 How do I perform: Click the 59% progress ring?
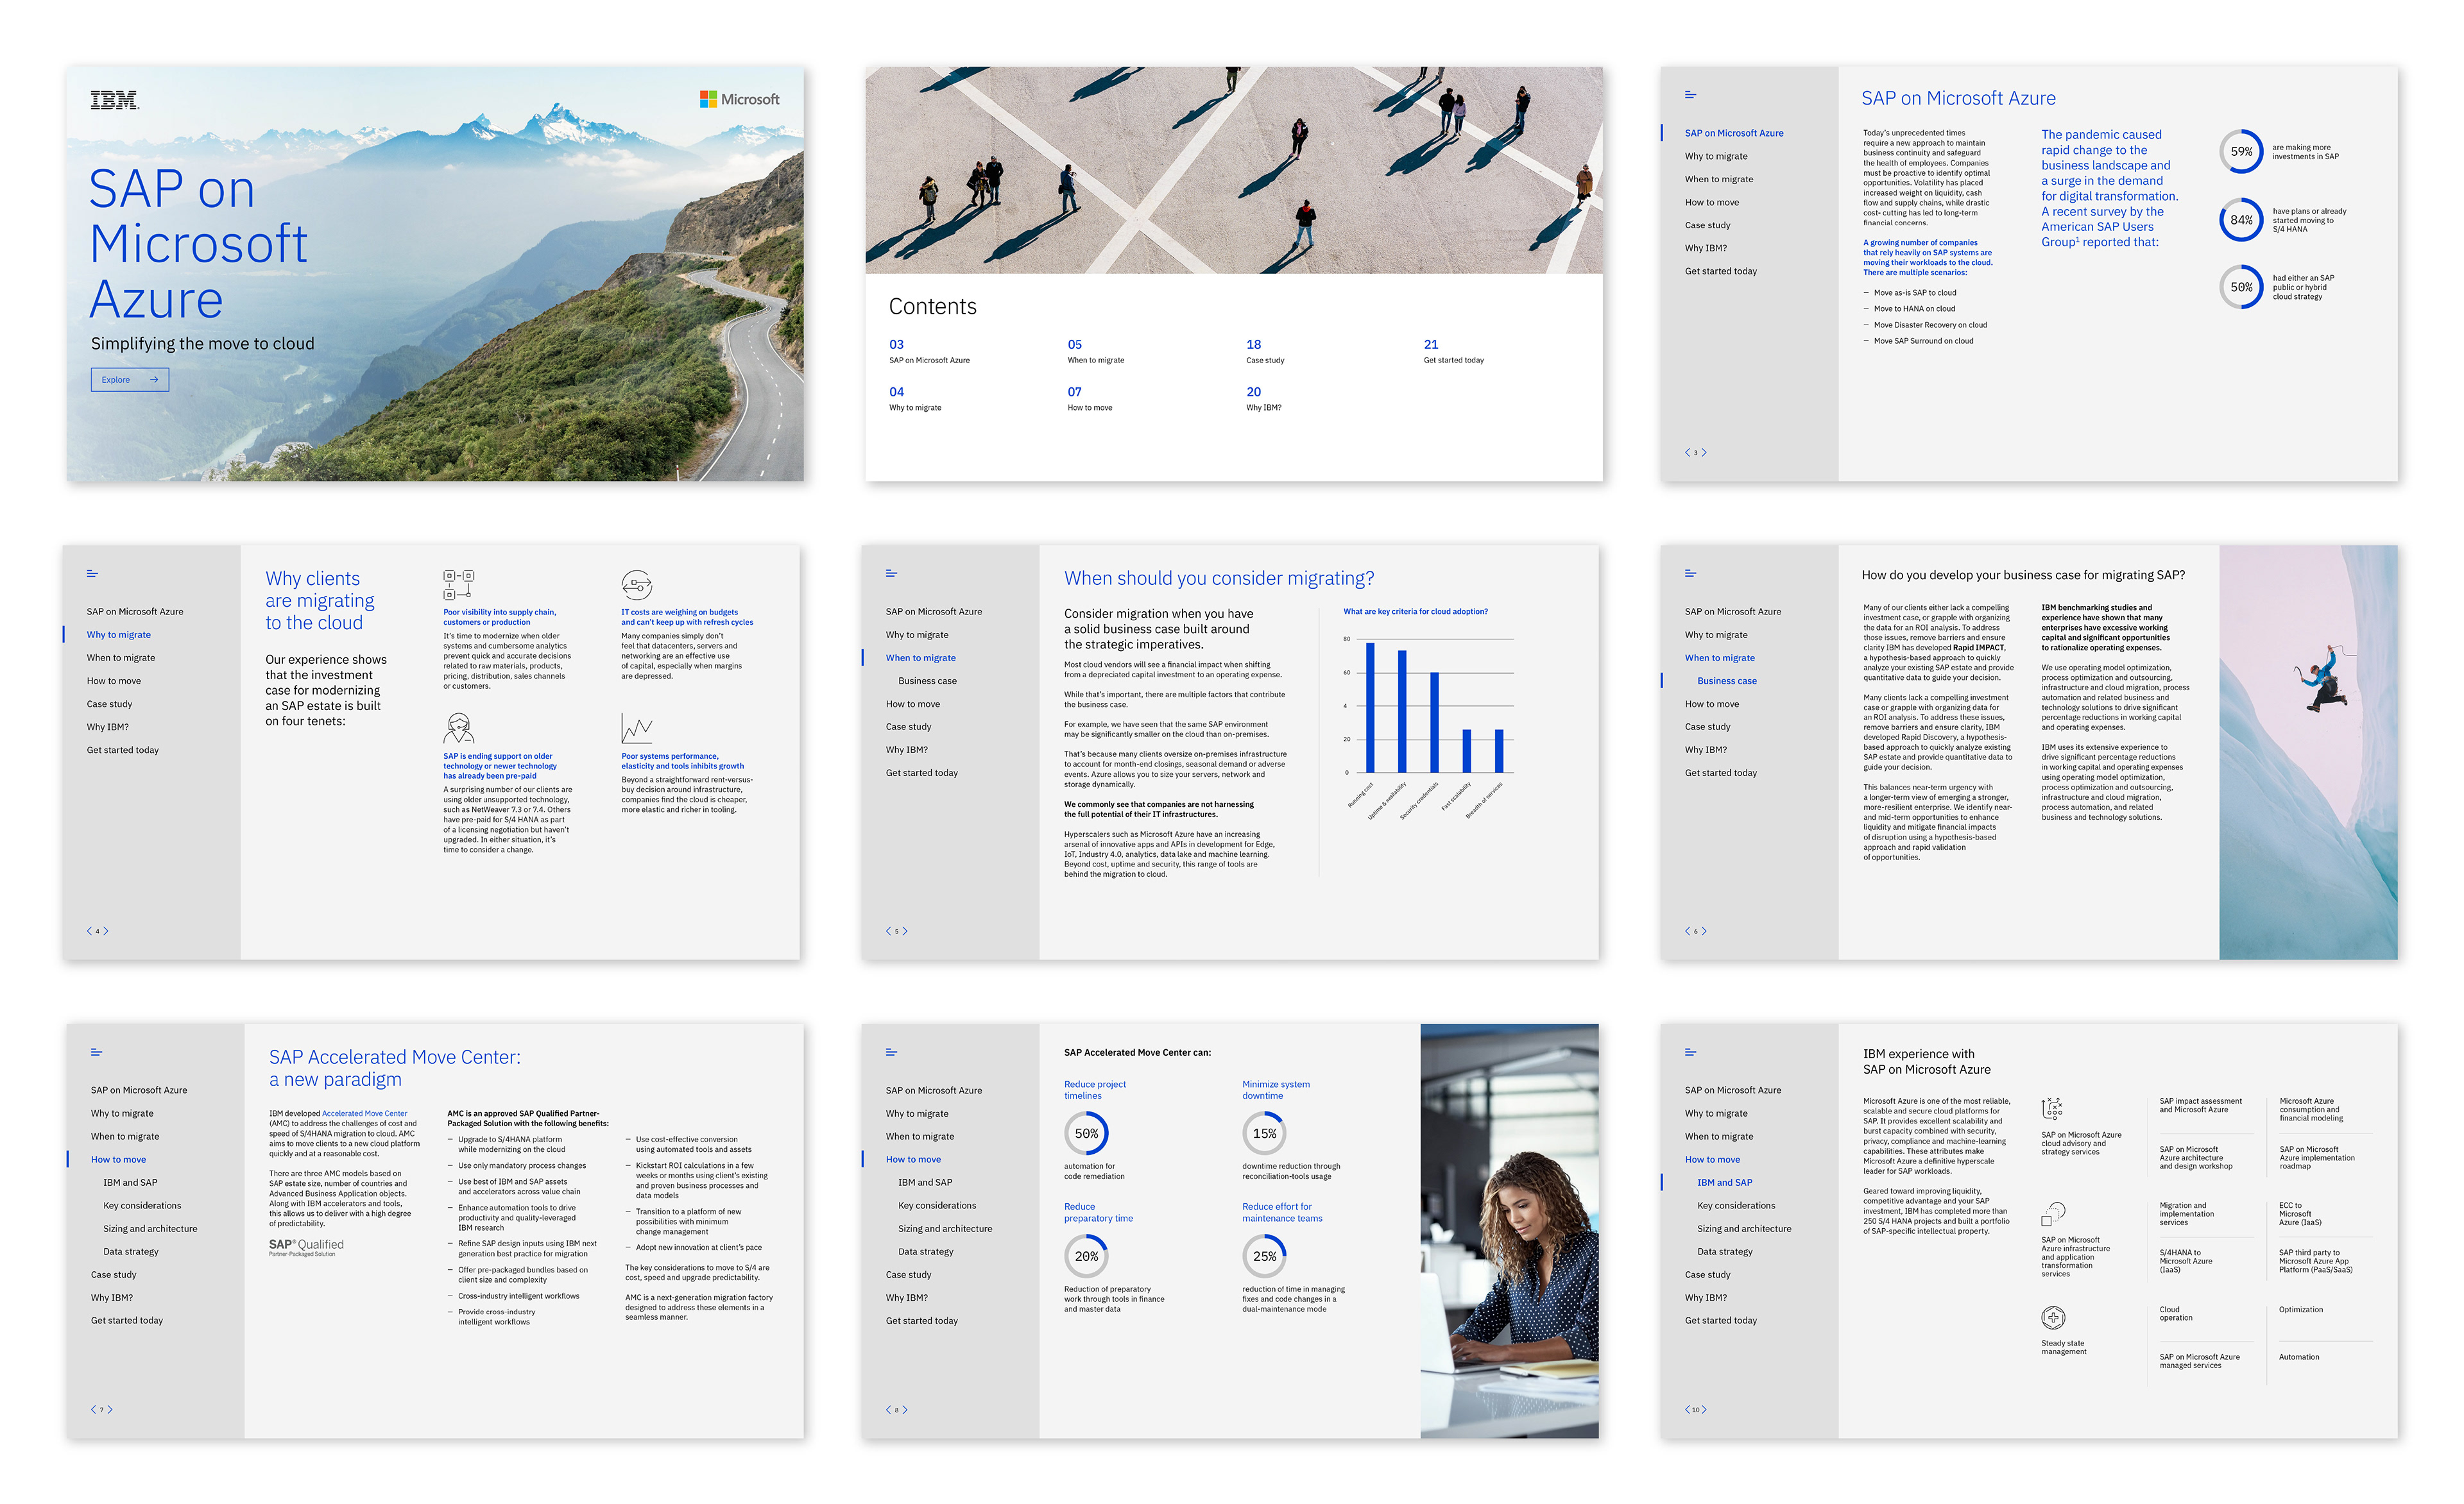(x=2241, y=152)
